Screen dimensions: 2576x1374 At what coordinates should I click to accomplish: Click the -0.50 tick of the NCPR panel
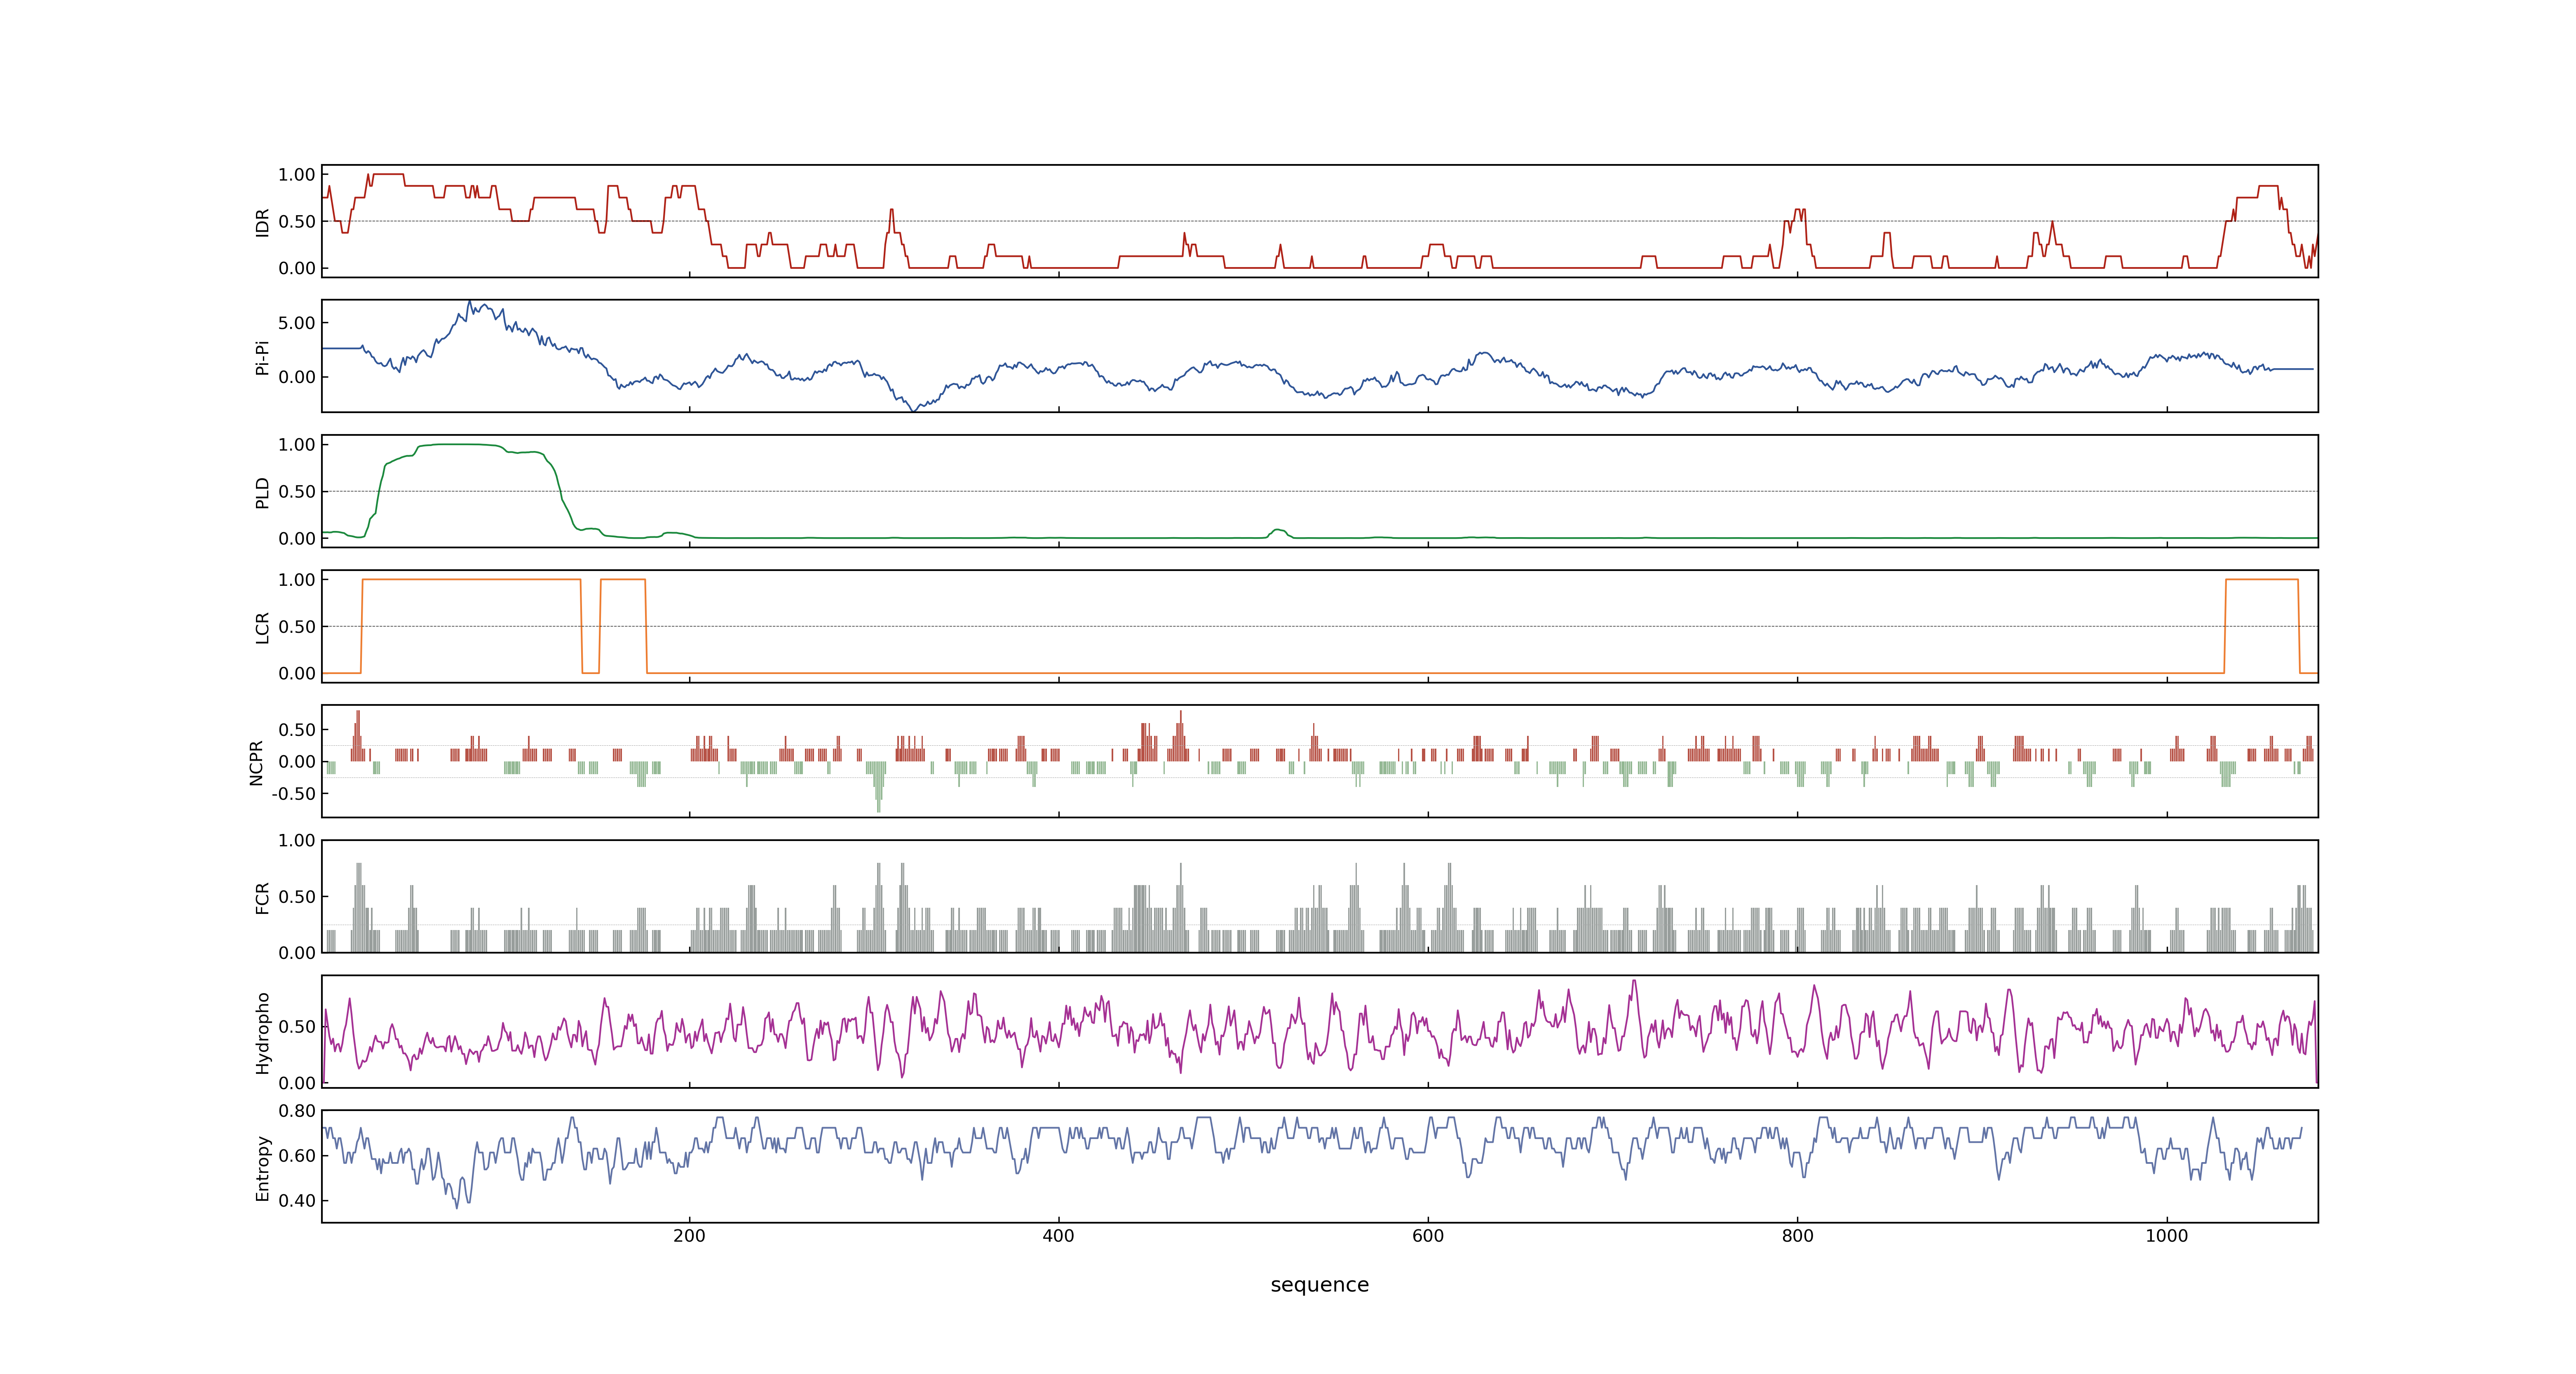coord(294,794)
